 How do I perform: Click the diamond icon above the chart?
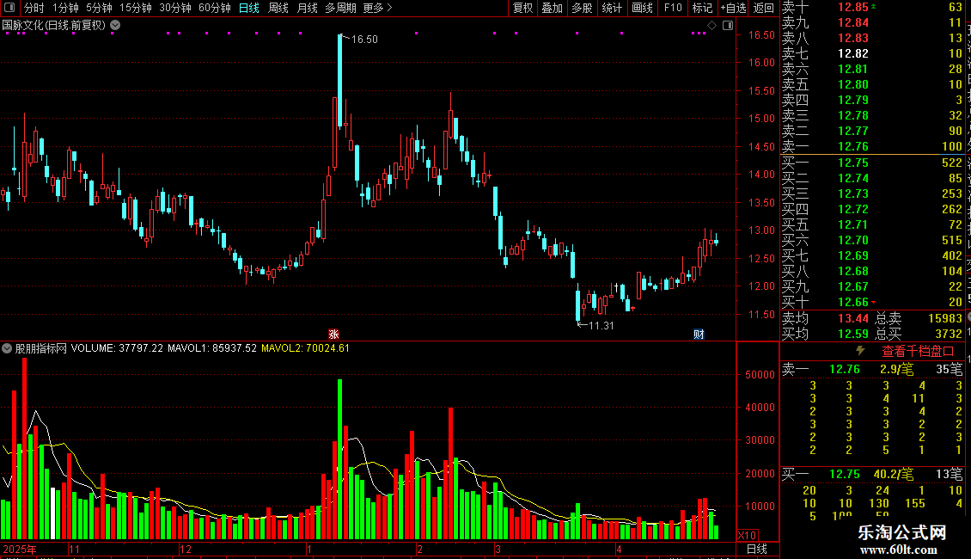(x=712, y=26)
